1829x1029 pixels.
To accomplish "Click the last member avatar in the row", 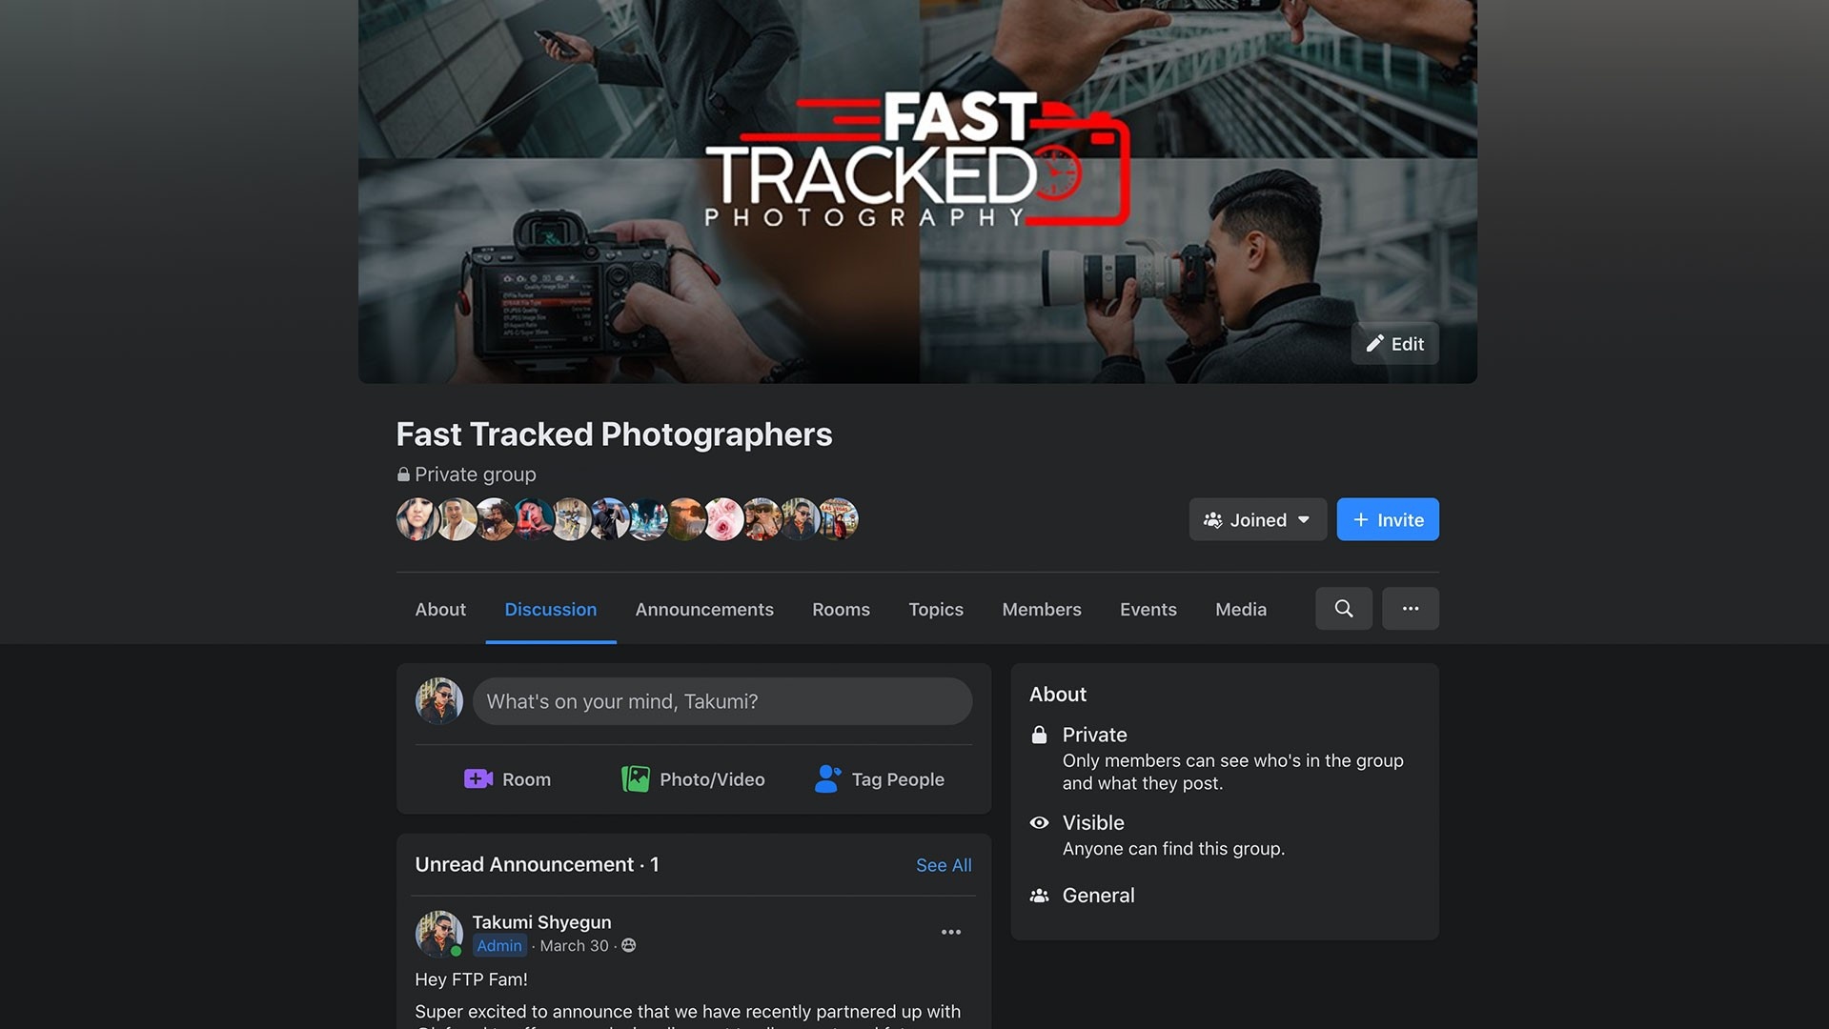I will tap(838, 519).
